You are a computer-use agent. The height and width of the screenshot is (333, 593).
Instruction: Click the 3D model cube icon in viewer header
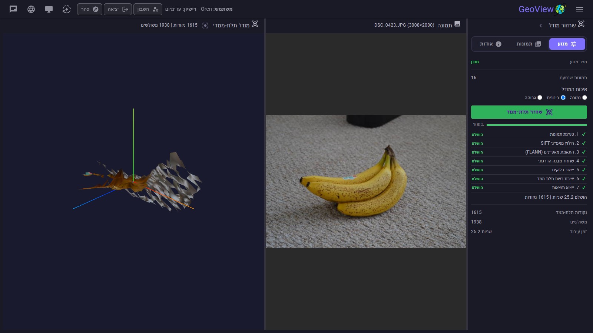(x=255, y=24)
